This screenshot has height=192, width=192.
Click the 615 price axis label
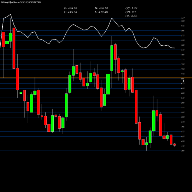(183, 98)
